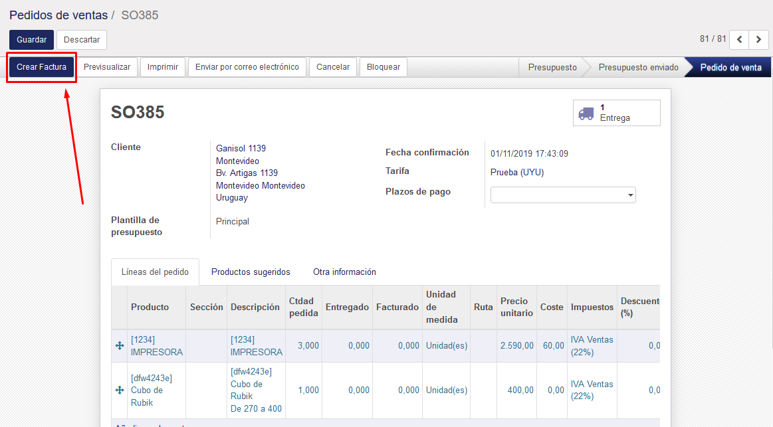773x427 pixels.
Task: Click the Principal plantilla value
Action: tap(232, 221)
